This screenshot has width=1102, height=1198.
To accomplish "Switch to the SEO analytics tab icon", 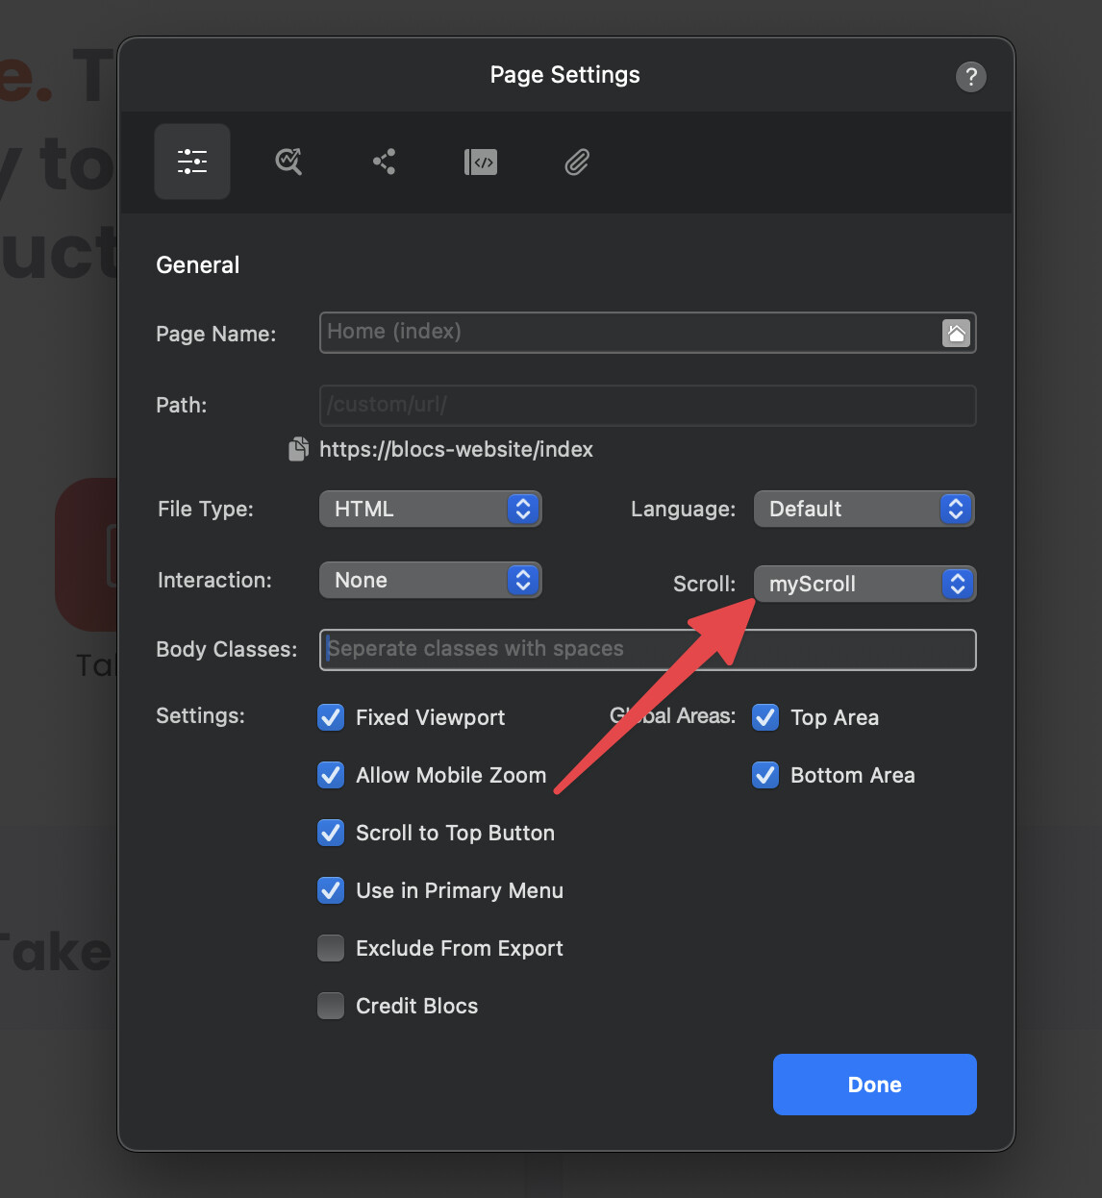I will 288,162.
